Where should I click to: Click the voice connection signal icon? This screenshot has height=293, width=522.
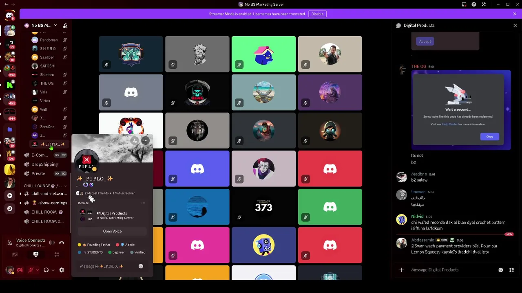(x=10, y=243)
